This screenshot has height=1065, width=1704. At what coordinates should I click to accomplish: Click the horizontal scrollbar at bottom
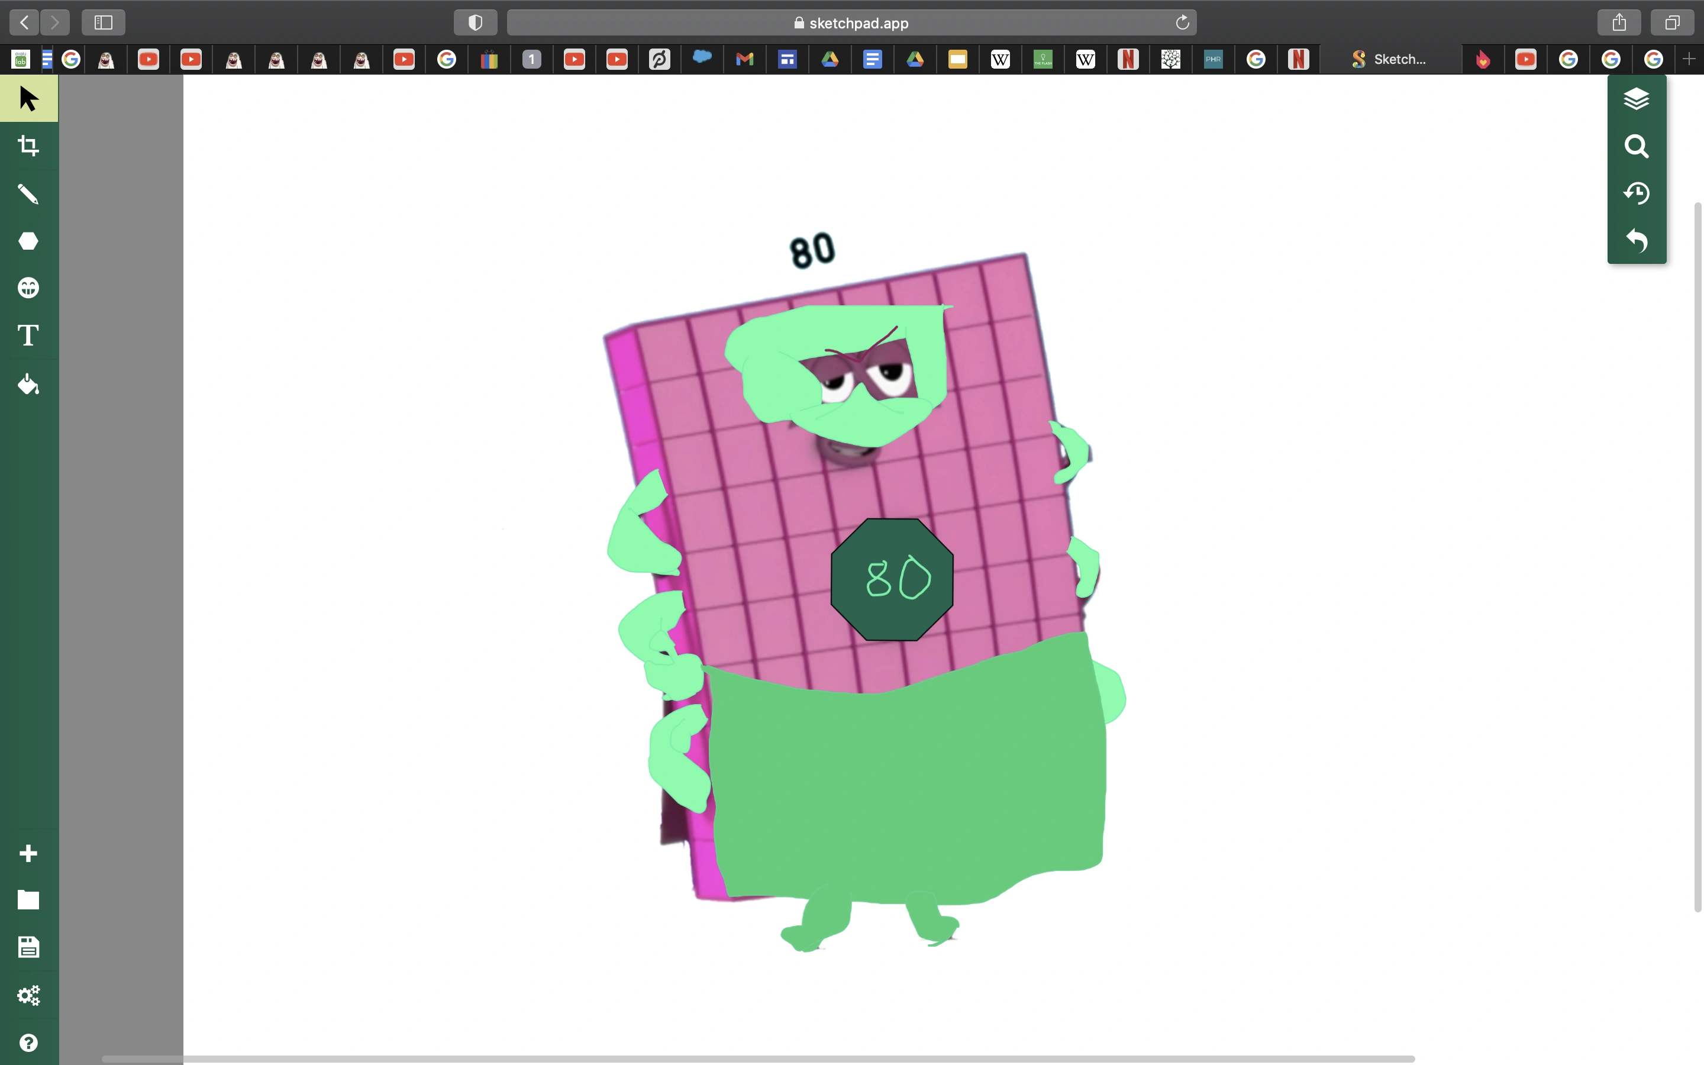[758, 1058]
